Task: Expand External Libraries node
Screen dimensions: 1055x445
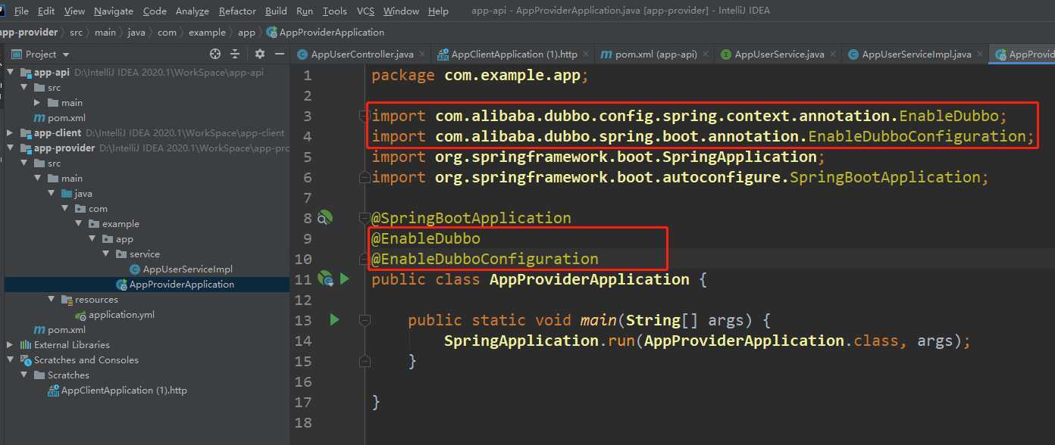Action: pos(10,344)
